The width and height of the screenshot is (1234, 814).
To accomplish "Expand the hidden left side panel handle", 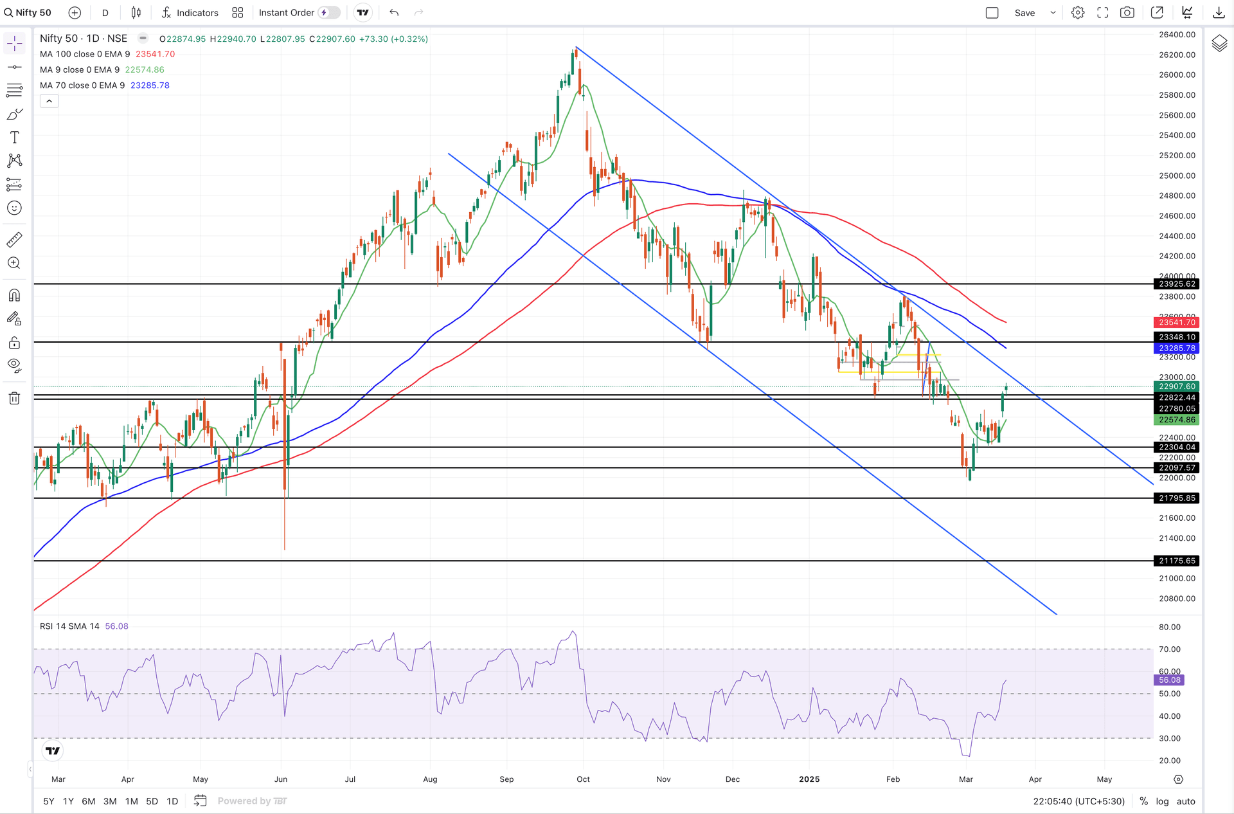I will pyautogui.click(x=30, y=769).
